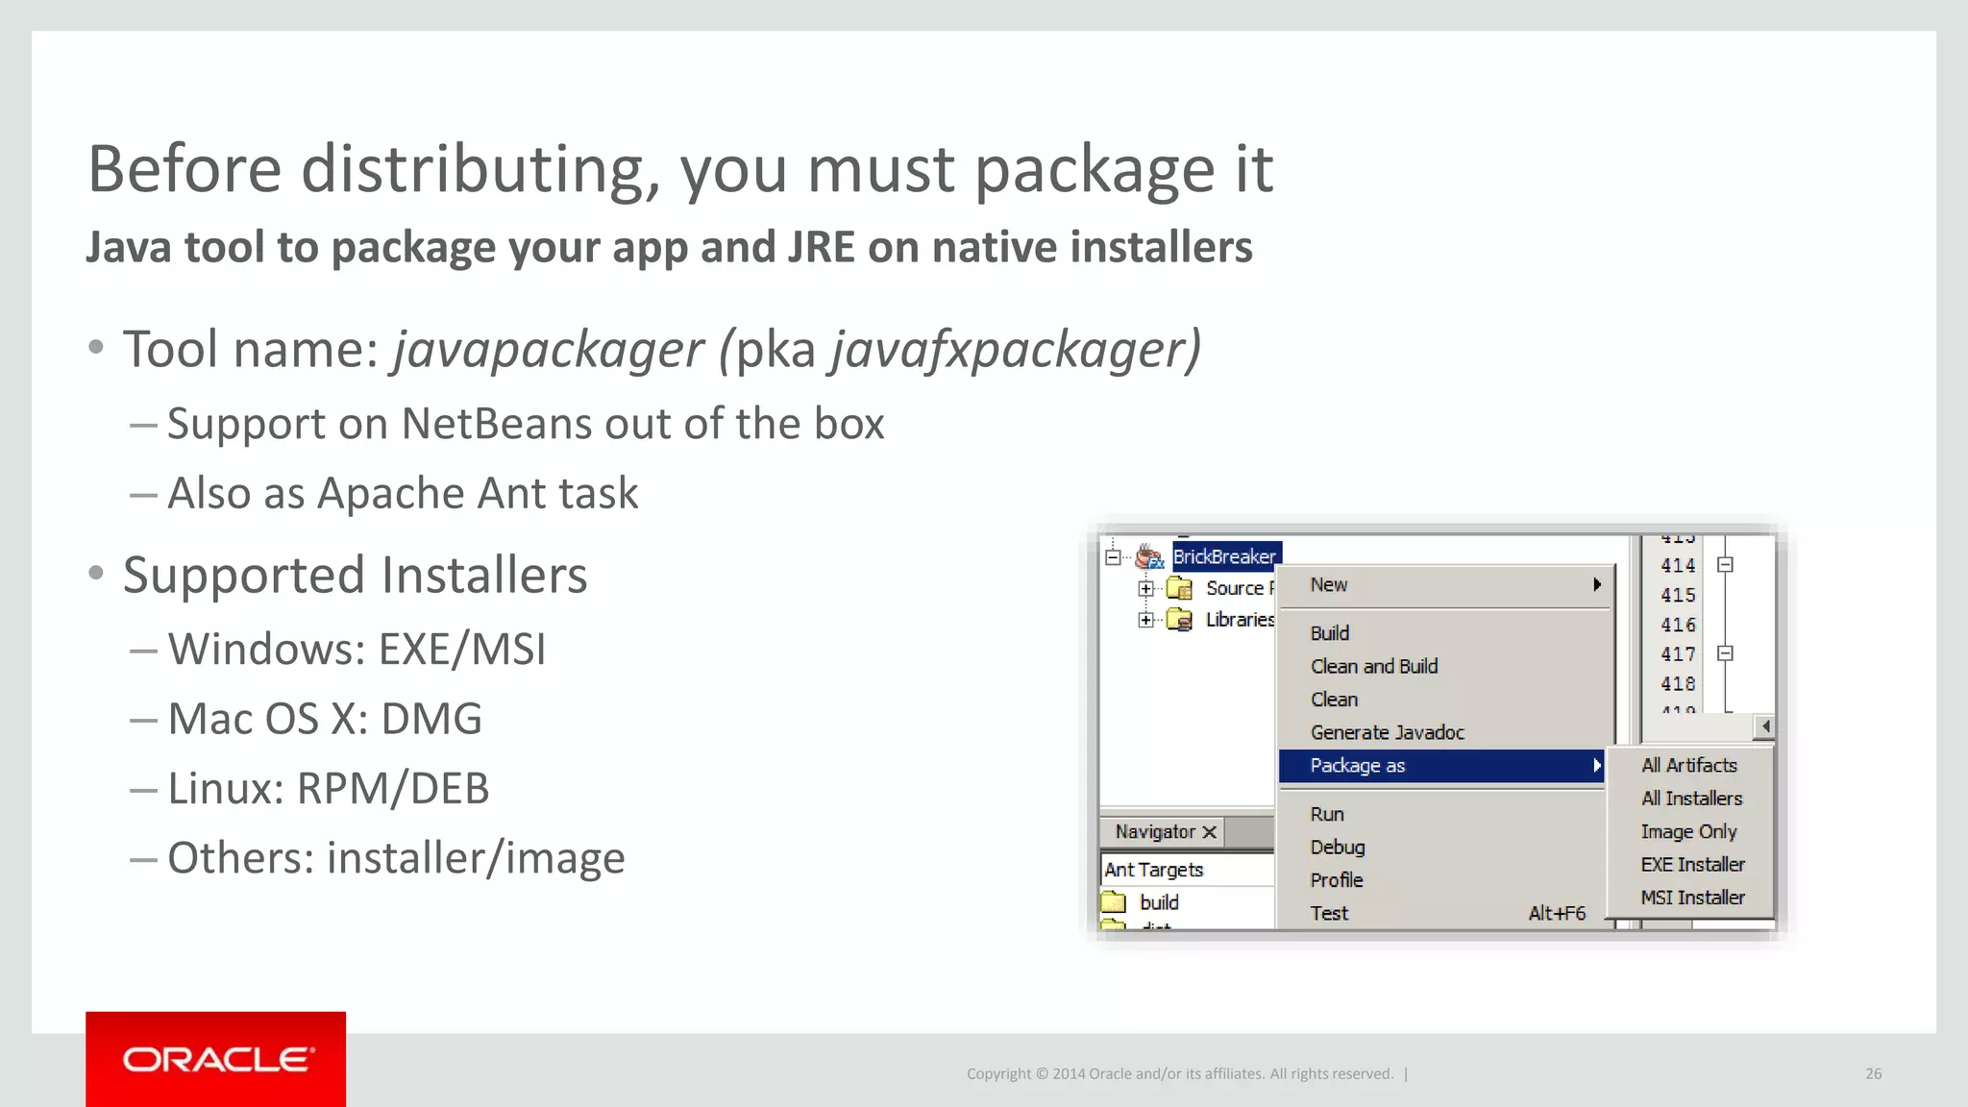Select EXE Installer in Package as submenu

[1692, 864]
